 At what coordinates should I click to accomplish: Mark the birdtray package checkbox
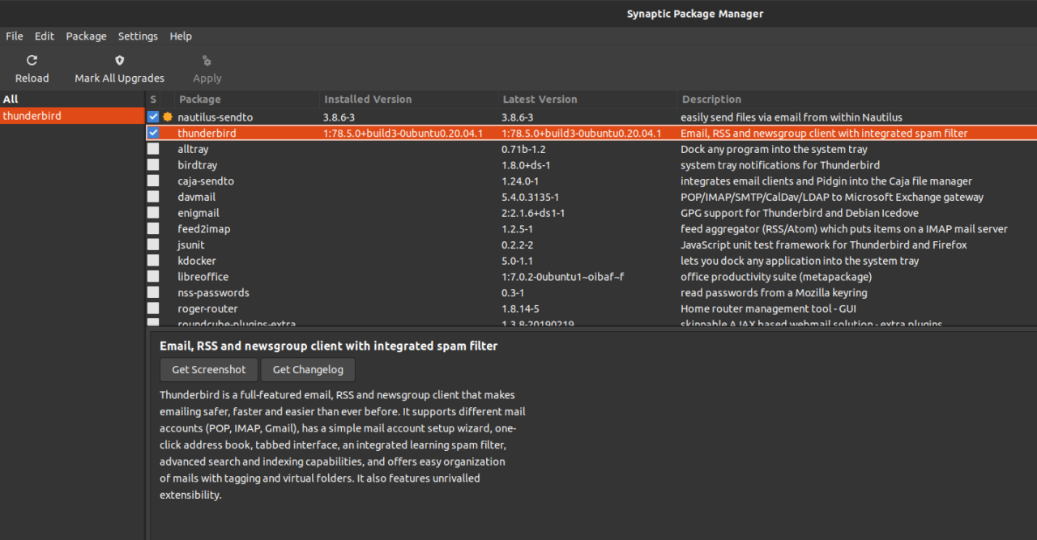point(153,165)
